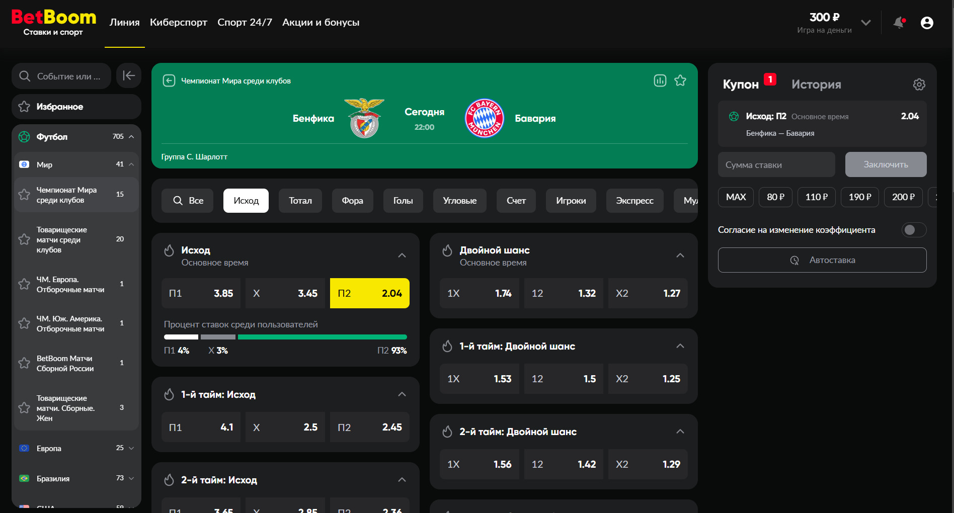Open Спорт 24/7 navigation tab

[x=245, y=23]
